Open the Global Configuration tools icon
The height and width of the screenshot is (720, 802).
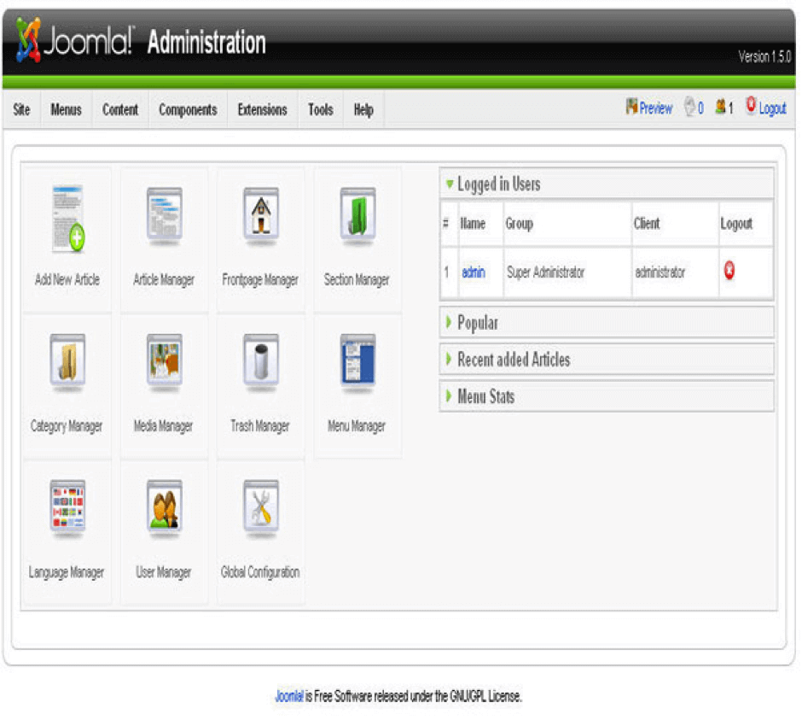[261, 507]
